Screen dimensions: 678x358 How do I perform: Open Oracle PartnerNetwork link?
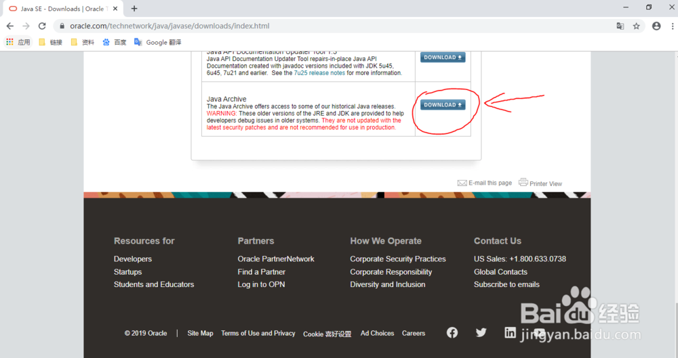click(x=276, y=259)
